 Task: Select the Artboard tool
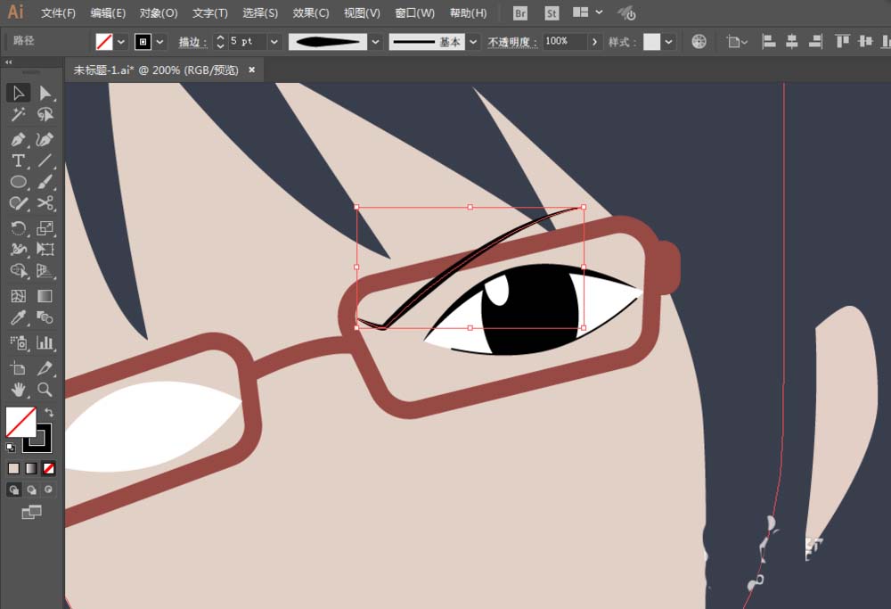tap(18, 368)
